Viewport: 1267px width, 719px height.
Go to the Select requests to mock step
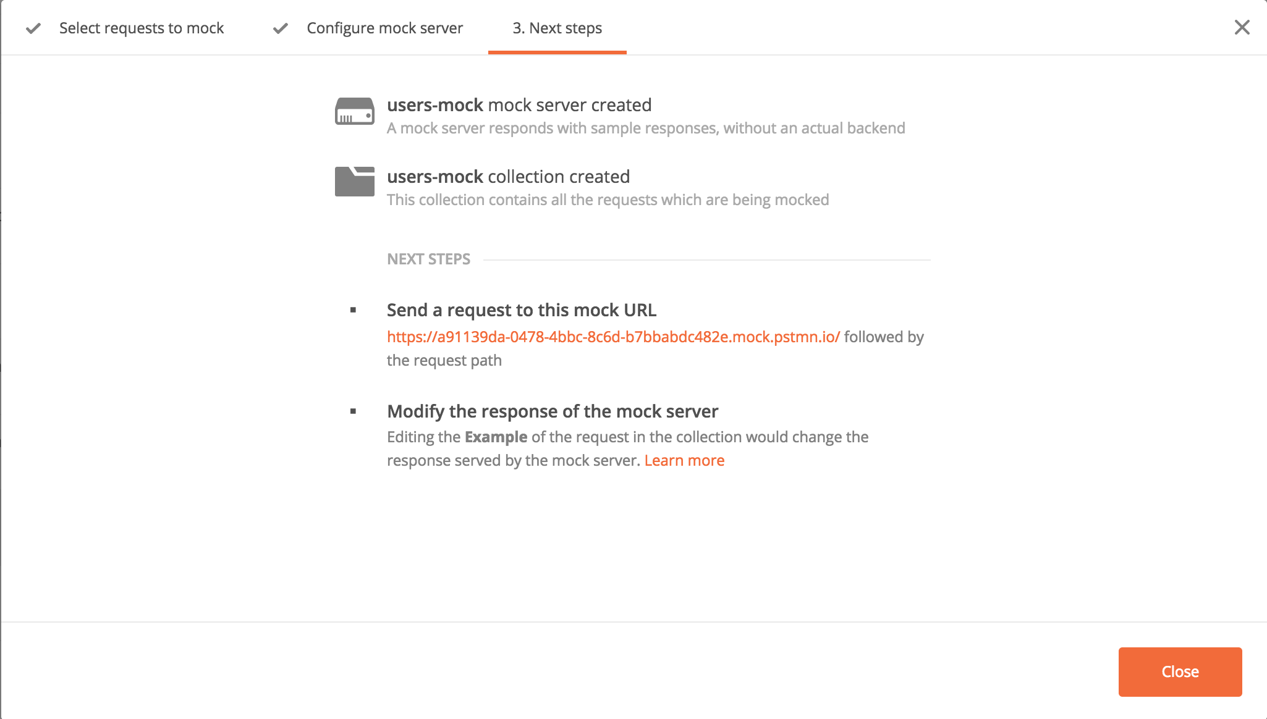coord(142,28)
